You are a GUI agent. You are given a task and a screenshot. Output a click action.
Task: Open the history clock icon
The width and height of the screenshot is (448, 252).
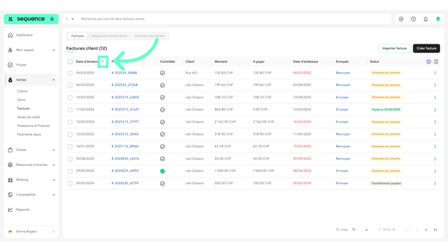pos(413,19)
